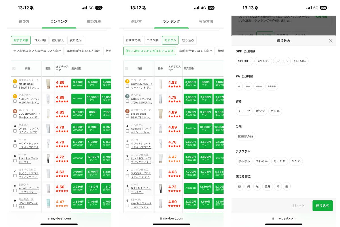Open 並び替え options in left screenshot
Image resolution: width=340 pixels, height=227 pixels.
(x=58, y=40)
